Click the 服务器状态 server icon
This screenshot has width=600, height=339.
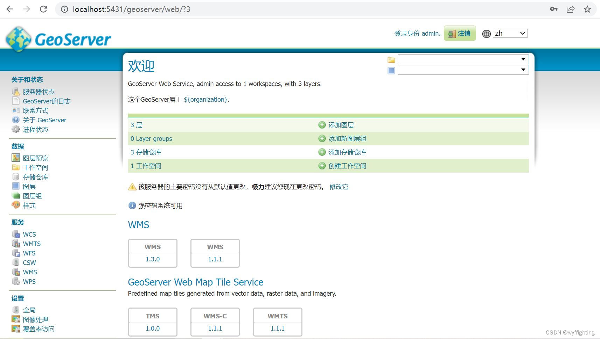pyautogui.click(x=16, y=91)
